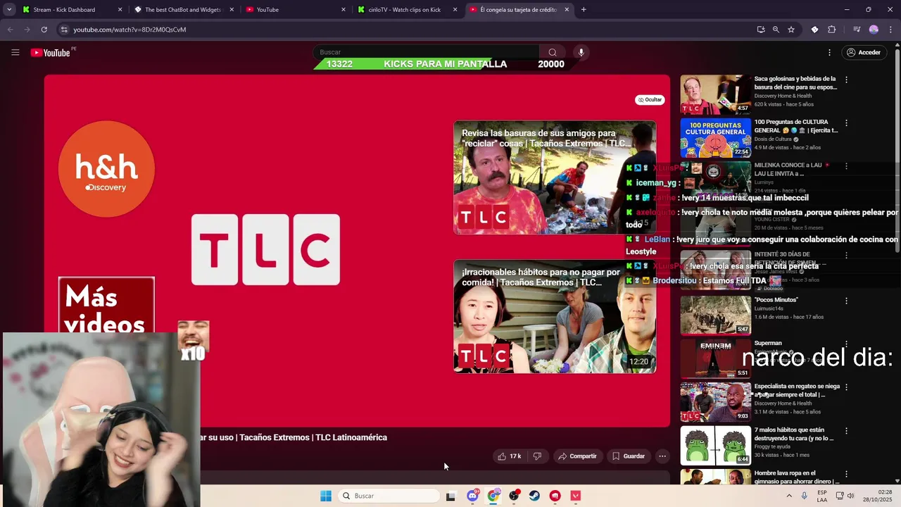Open options for 'Pocos Minutos' video
This screenshot has height=507, width=901.
click(x=846, y=301)
